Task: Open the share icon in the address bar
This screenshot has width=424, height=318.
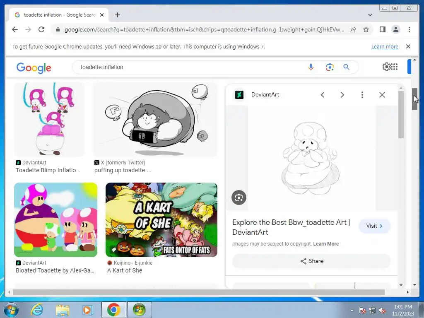Action: (353, 29)
